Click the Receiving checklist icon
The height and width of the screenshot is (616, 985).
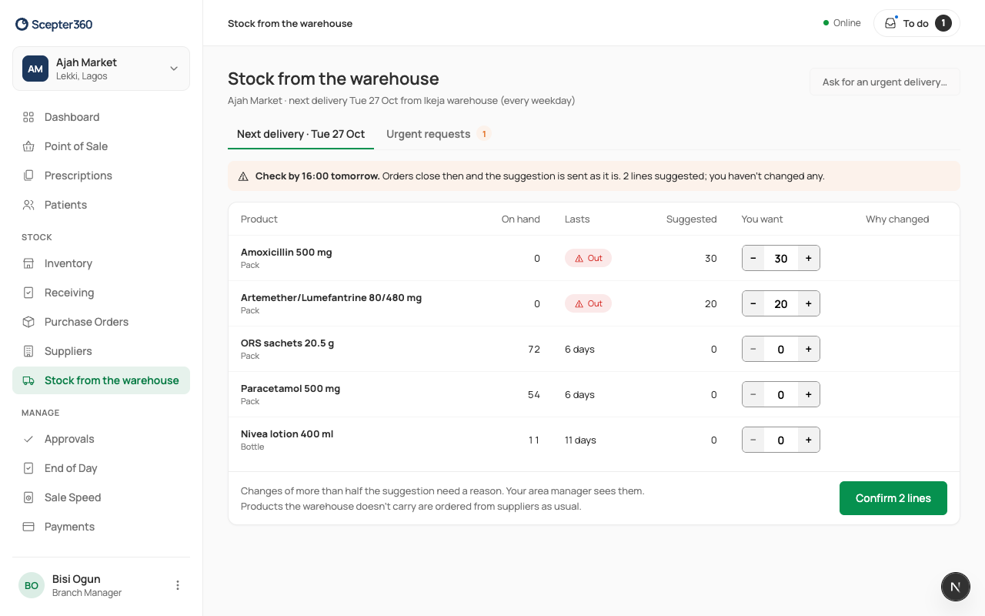(x=28, y=293)
